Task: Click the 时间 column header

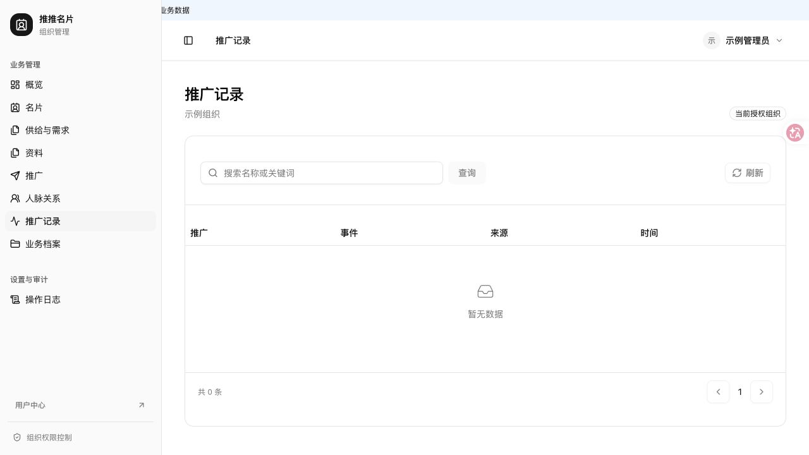Action: tap(649, 233)
